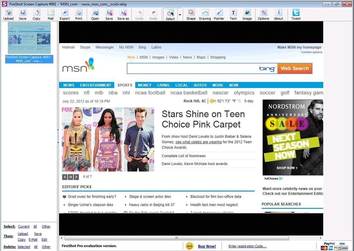Choose the Drawing tool
This screenshot has width=354, height=251.
point(205,15)
